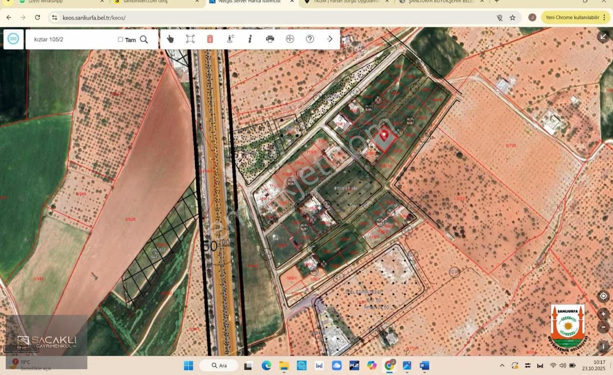Open the help question mark icon
The height and width of the screenshot is (375, 613).
pos(310,39)
